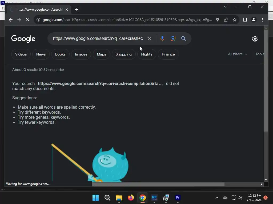Start voice search with microphone
Image resolution: width=273 pixels, height=204 pixels.
(162, 39)
